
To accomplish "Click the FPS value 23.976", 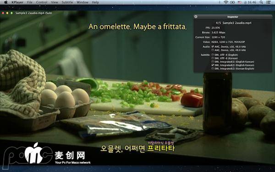I will pyautogui.click(x=215, y=28).
